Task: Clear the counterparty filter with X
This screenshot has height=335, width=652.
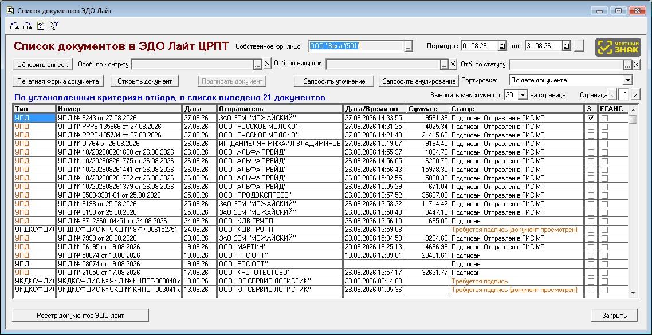Action: point(268,64)
